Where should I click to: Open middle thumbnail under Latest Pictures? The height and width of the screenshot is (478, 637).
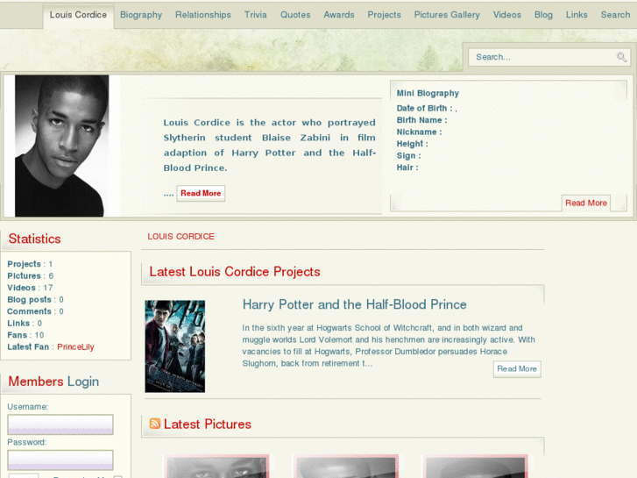(345, 467)
